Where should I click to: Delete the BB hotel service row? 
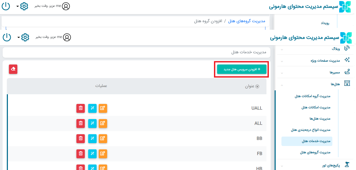[x=81, y=138]
